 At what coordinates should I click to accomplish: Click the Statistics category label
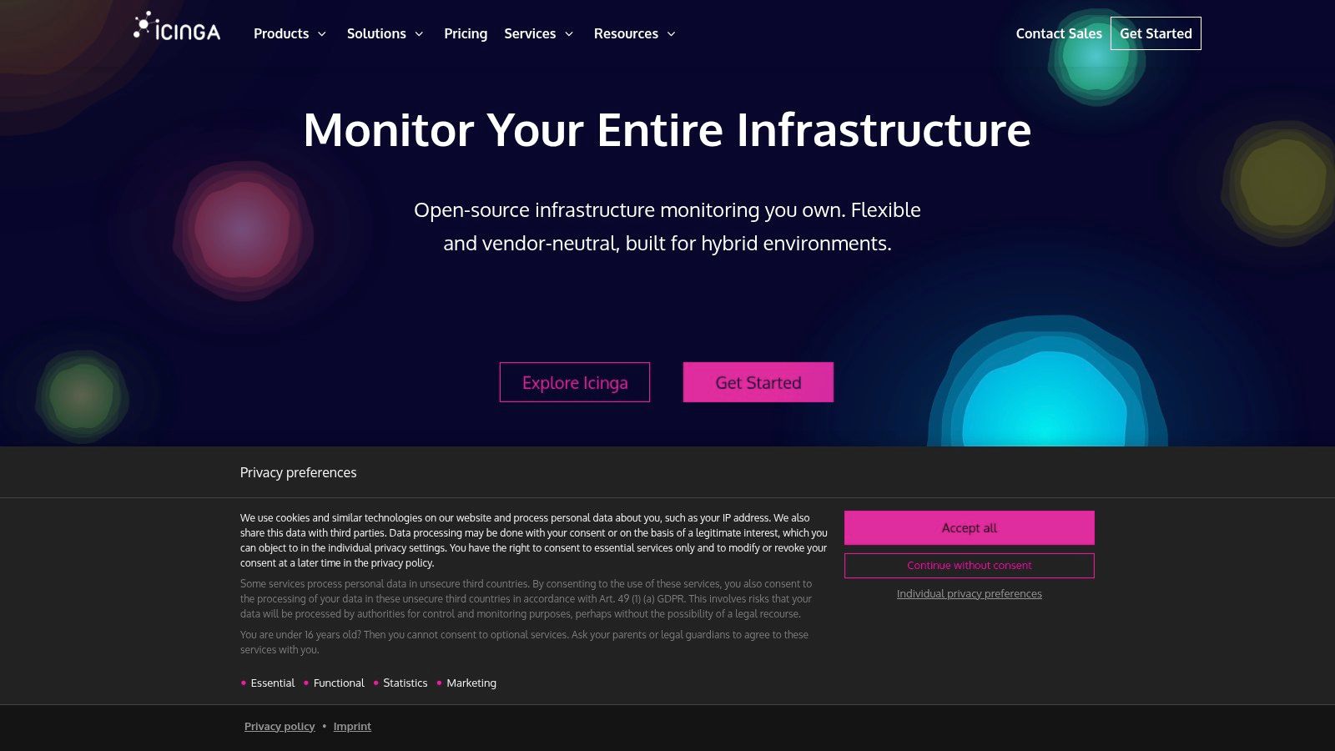coord(405,683)
